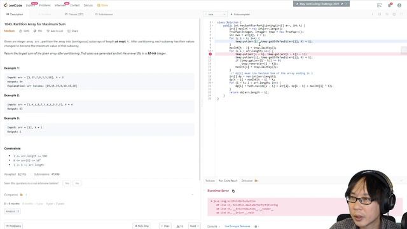Click the editor info icon
The image size is (407, 229).
pos(373,14)
